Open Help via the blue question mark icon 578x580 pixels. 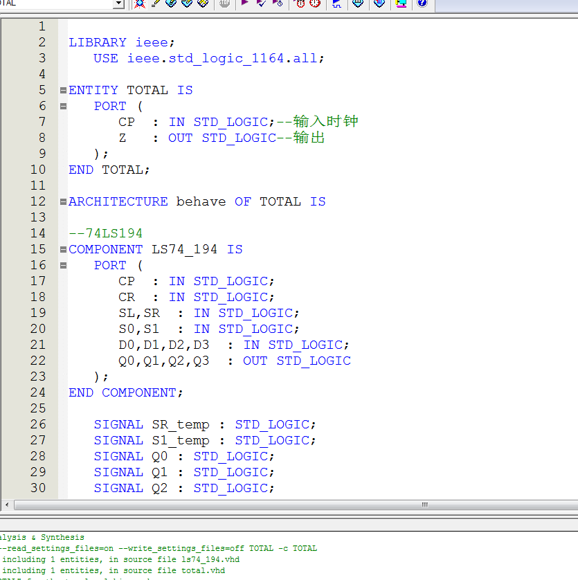click(422, 3)
